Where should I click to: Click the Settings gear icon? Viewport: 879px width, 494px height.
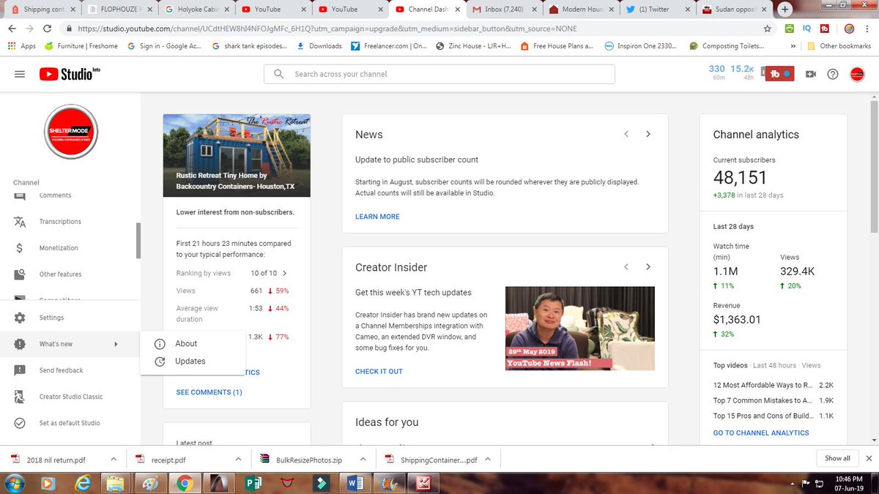click(x=20, y=318)
